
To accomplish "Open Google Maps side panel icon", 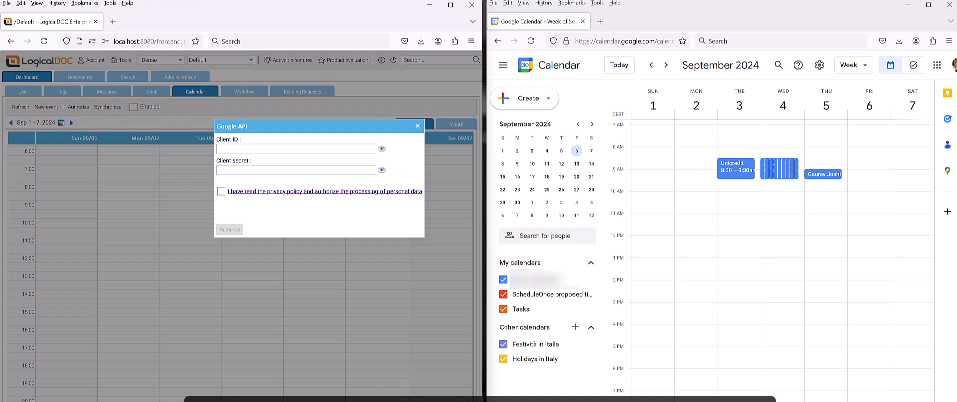I will pos(947,171).
